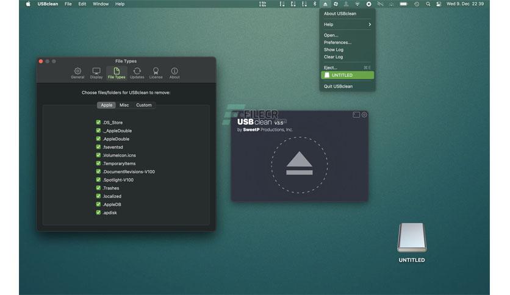Open the Edit menu
The height and width of the screenshot is (295, 510).
(x=82, y=4)
